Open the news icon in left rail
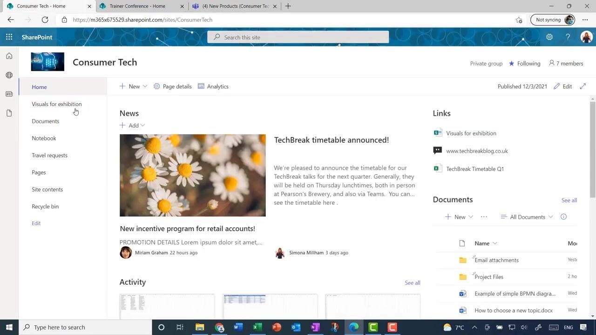This screenshot has width=596, height=335. pyautogui.click(x=9, y=94)
